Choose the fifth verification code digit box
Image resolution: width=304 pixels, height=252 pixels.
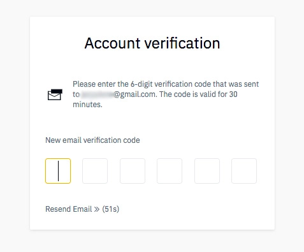pos(207,171)
